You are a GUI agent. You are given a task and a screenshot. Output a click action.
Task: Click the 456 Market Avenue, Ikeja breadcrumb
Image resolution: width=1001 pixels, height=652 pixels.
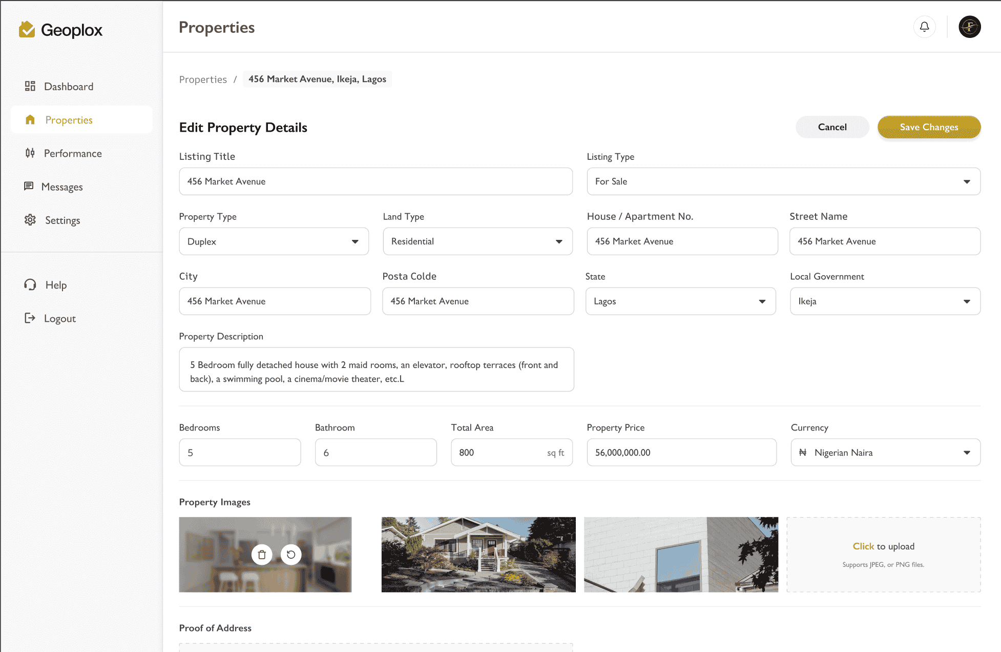coord(317,79)
